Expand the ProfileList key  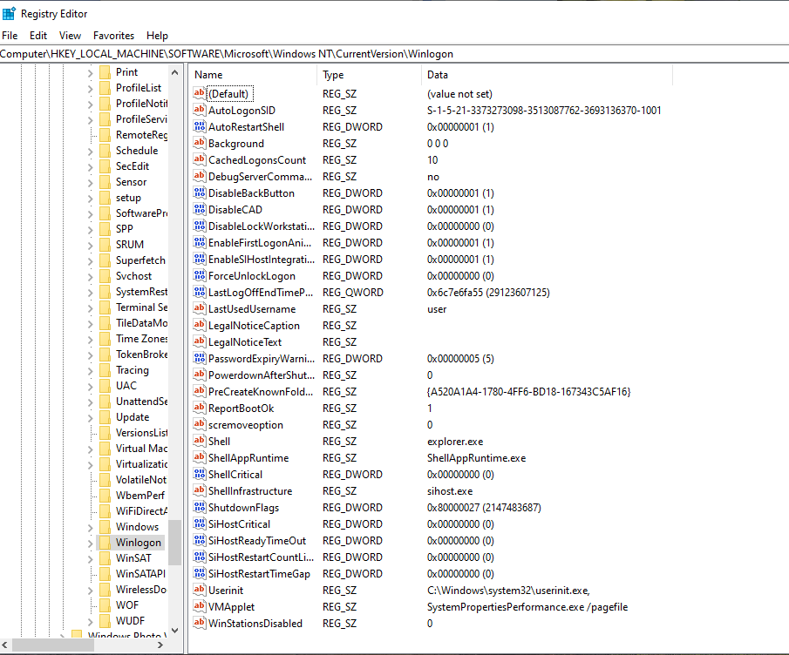(90, 89)
